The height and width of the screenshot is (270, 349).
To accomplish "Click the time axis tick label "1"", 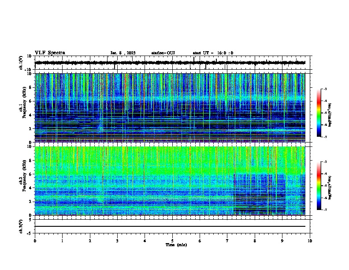I will pos(63,241).
